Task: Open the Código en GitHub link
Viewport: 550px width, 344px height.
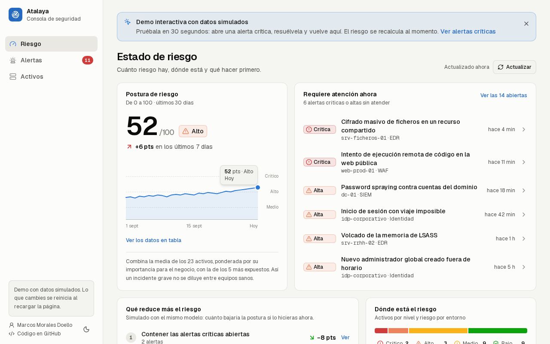Action: pos(35,334)
